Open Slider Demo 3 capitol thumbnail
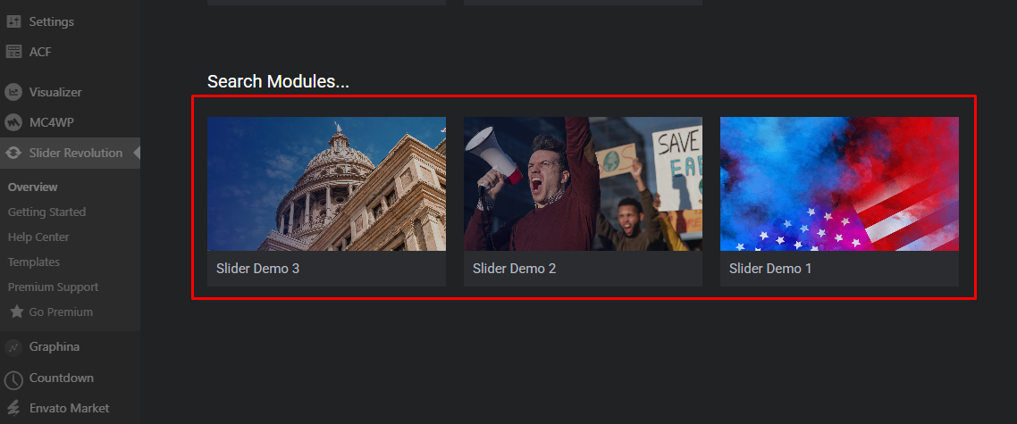The width and height of the screenshot is (1017, 424). (x=326, y=184)
